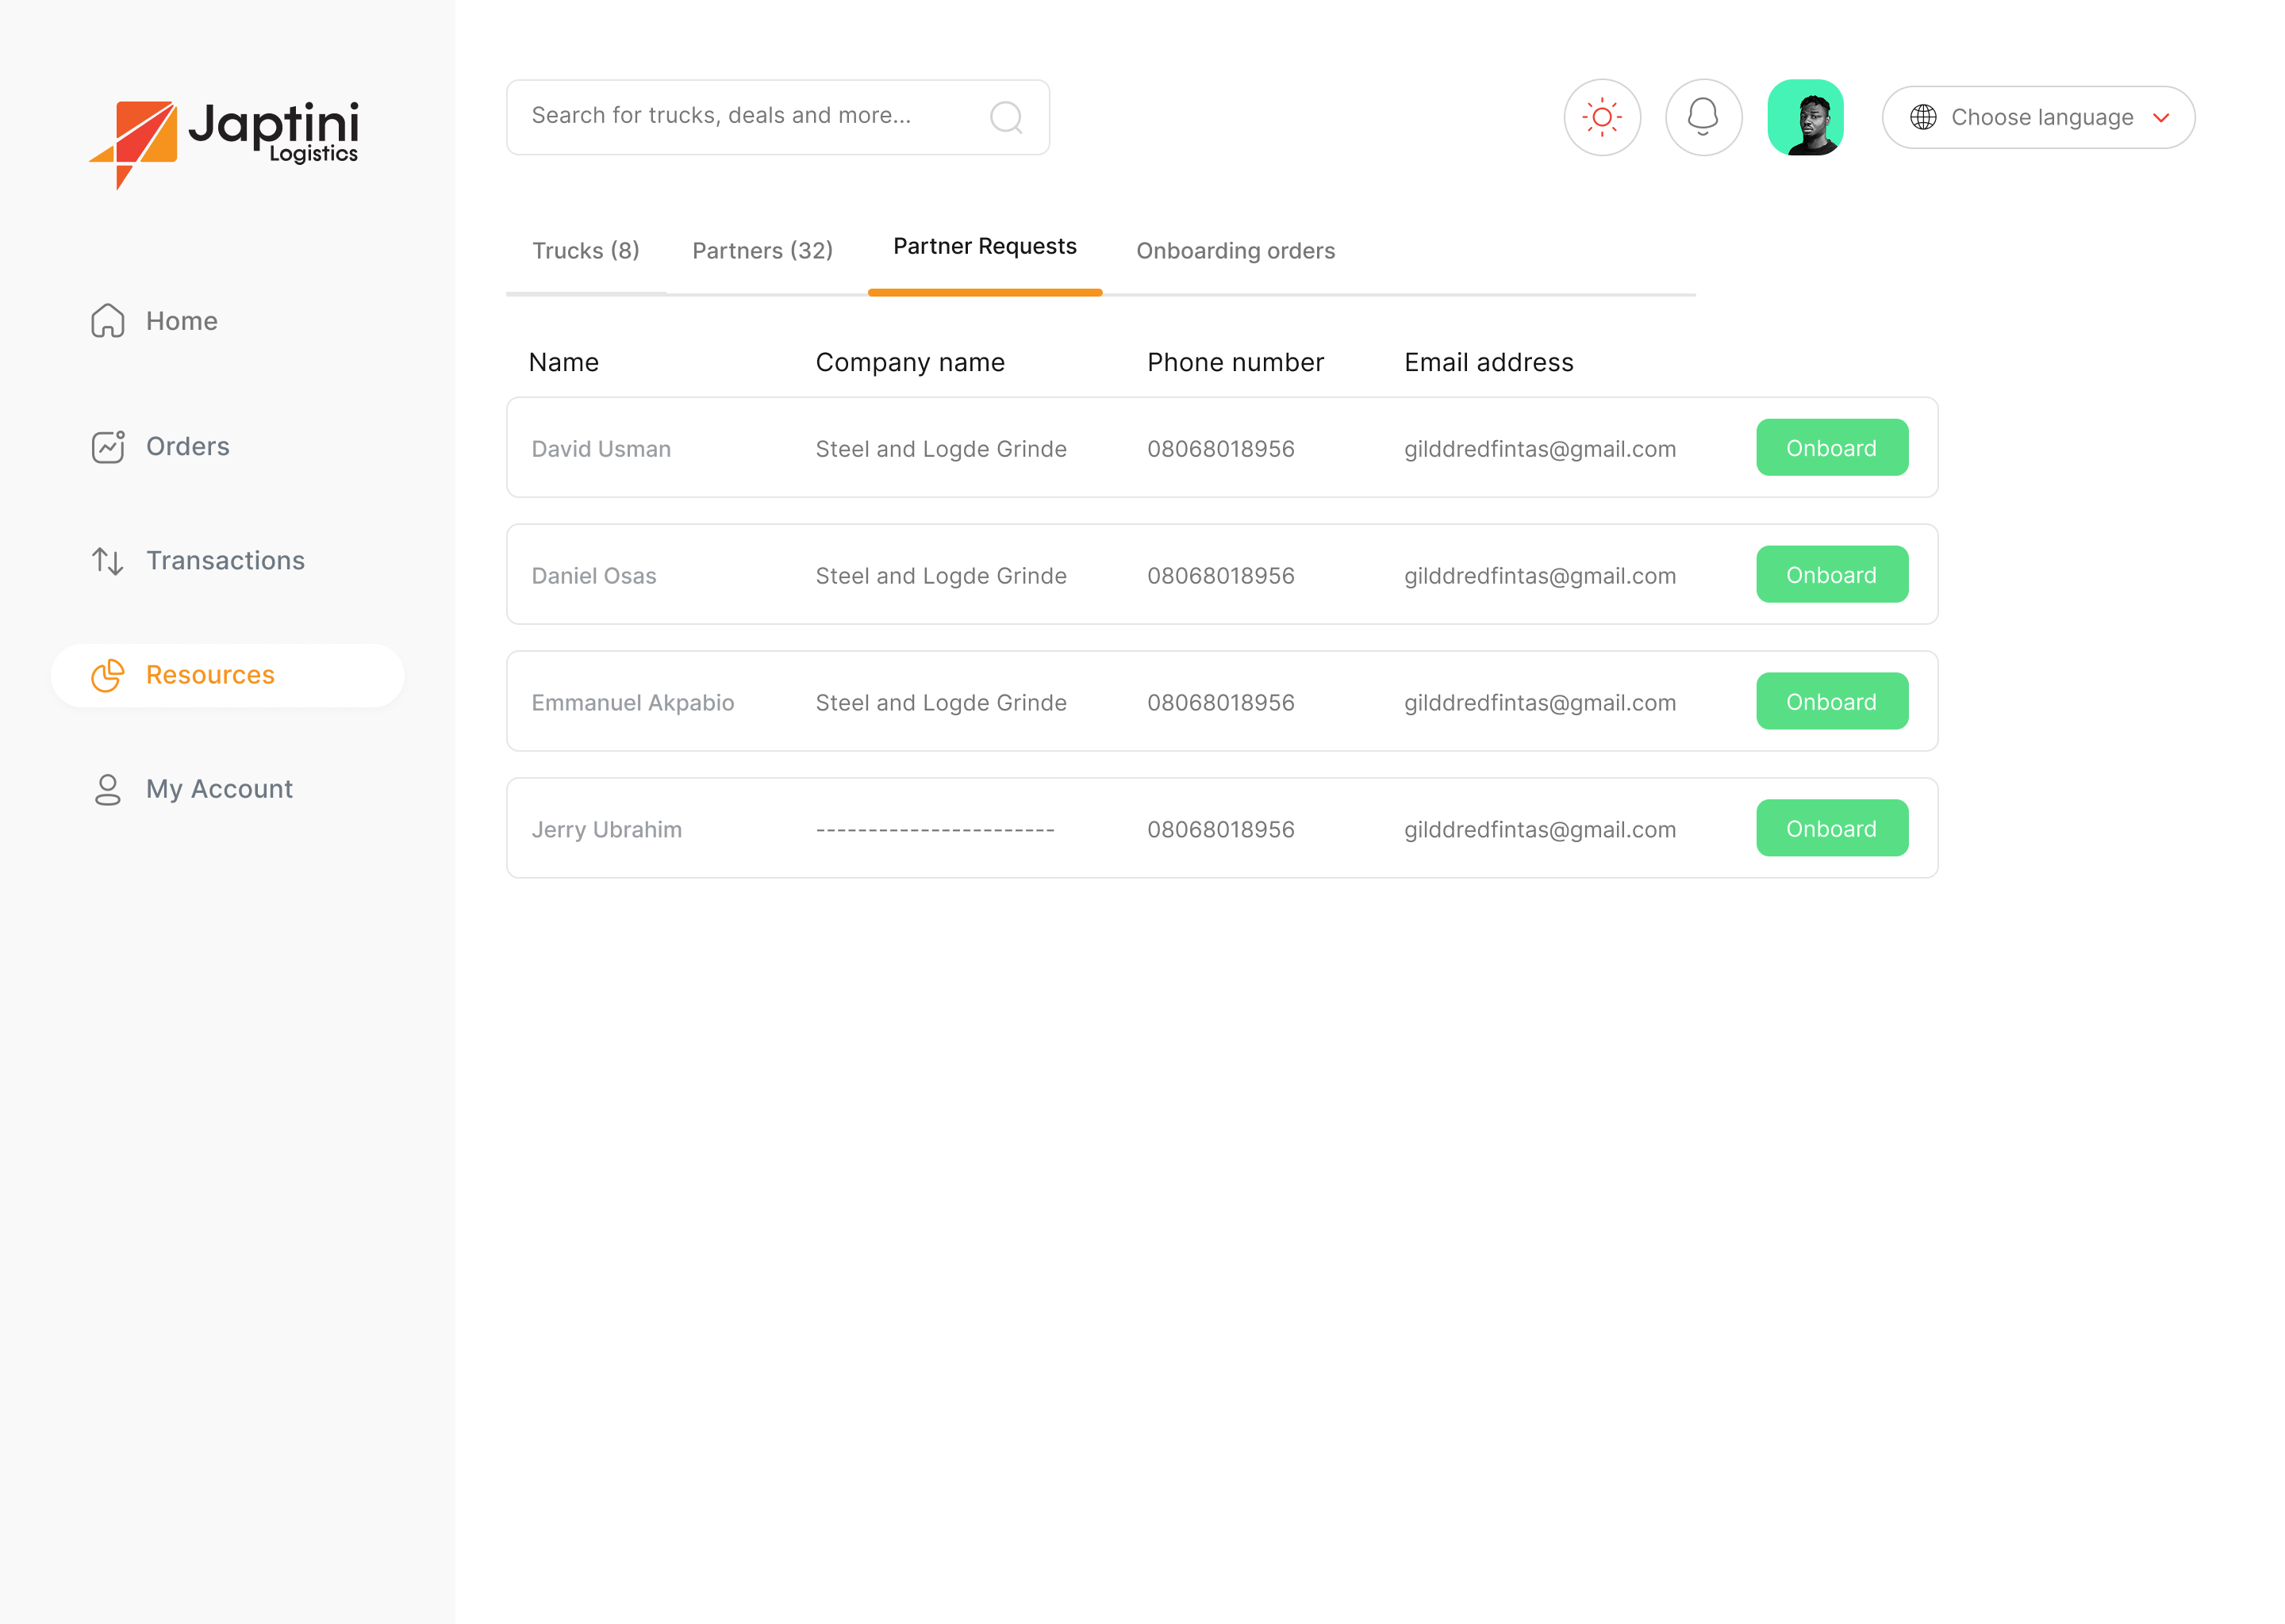Screen dimensions: 2285x1624
Task: Click the Email address column header
Action: coord(1488,362)
